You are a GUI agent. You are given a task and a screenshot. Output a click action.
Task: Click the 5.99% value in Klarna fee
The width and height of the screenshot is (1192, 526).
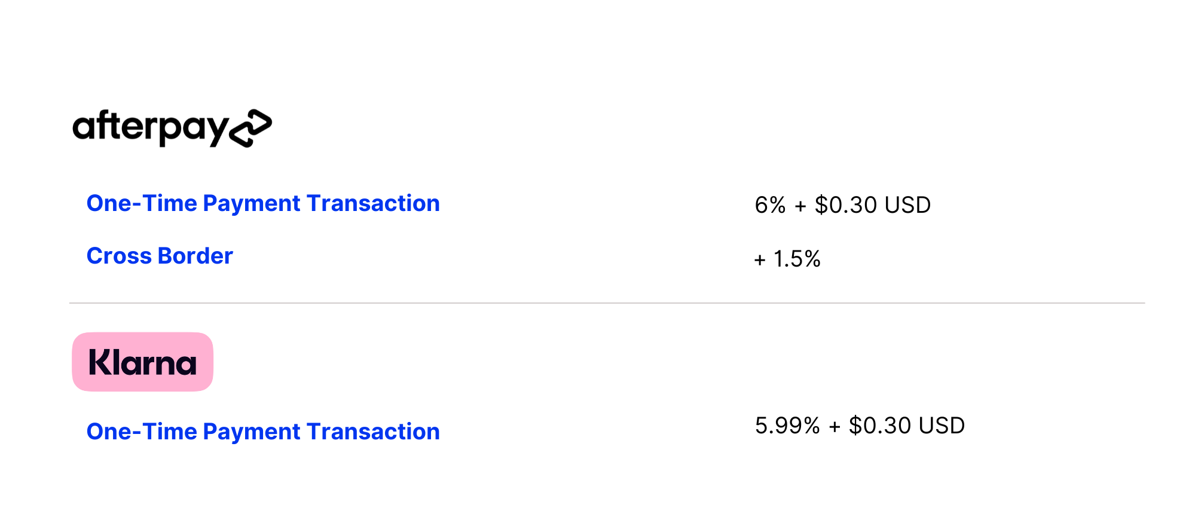(x=787, y=426)
